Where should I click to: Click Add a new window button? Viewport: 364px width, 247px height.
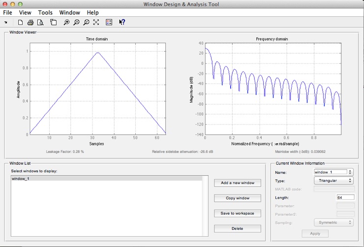coord(238,183)
